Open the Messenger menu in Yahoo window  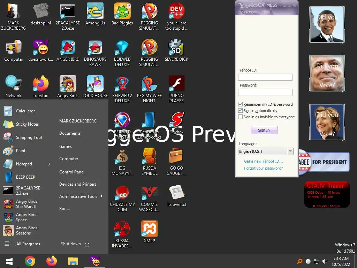[247, 12]
